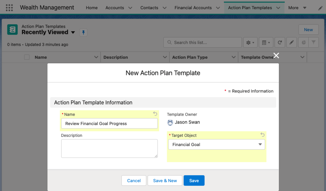Refresh the list with the refresh icon
This screenshot has width=326, height=191.
click(x=280, y=43)
